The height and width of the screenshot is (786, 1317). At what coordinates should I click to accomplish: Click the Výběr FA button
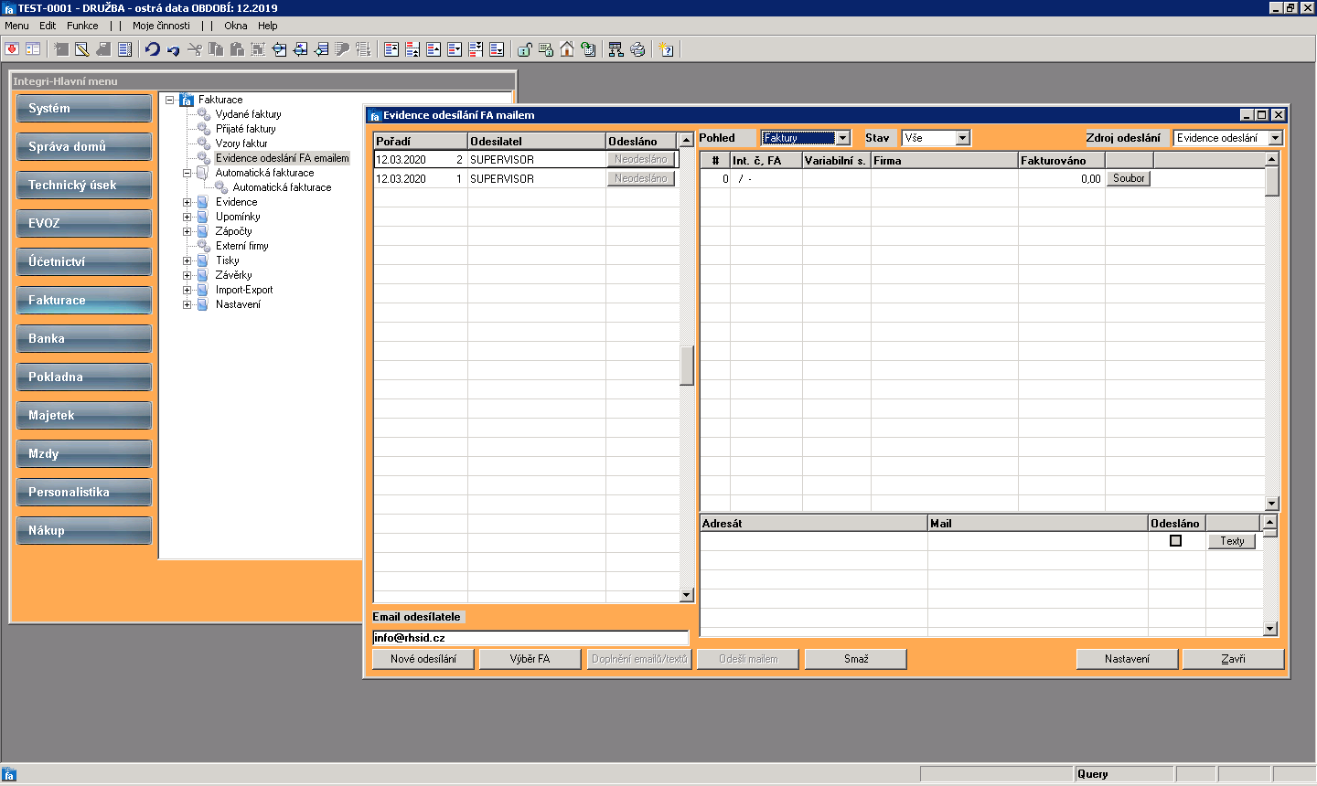tap(530, 659)
